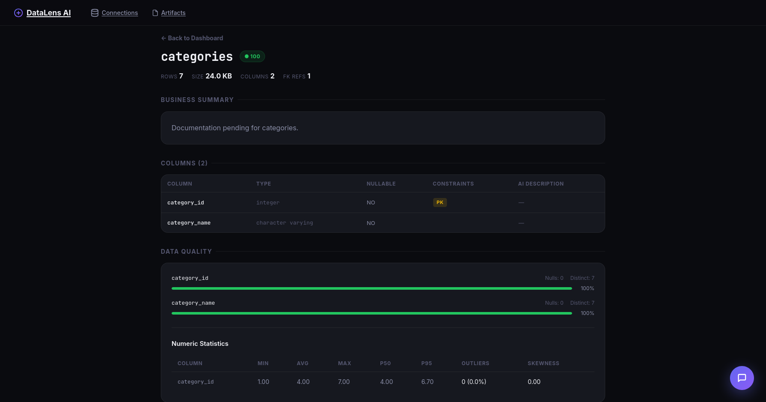Click the documentation pending summary text

[x=235, y=128]
